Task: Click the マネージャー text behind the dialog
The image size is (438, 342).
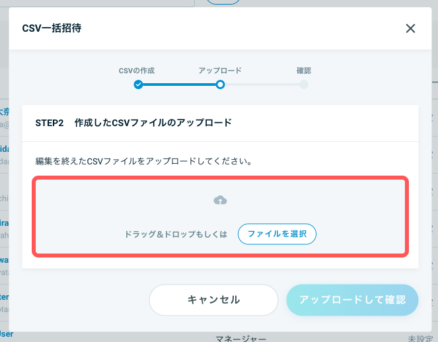Action: coord(240,339)
